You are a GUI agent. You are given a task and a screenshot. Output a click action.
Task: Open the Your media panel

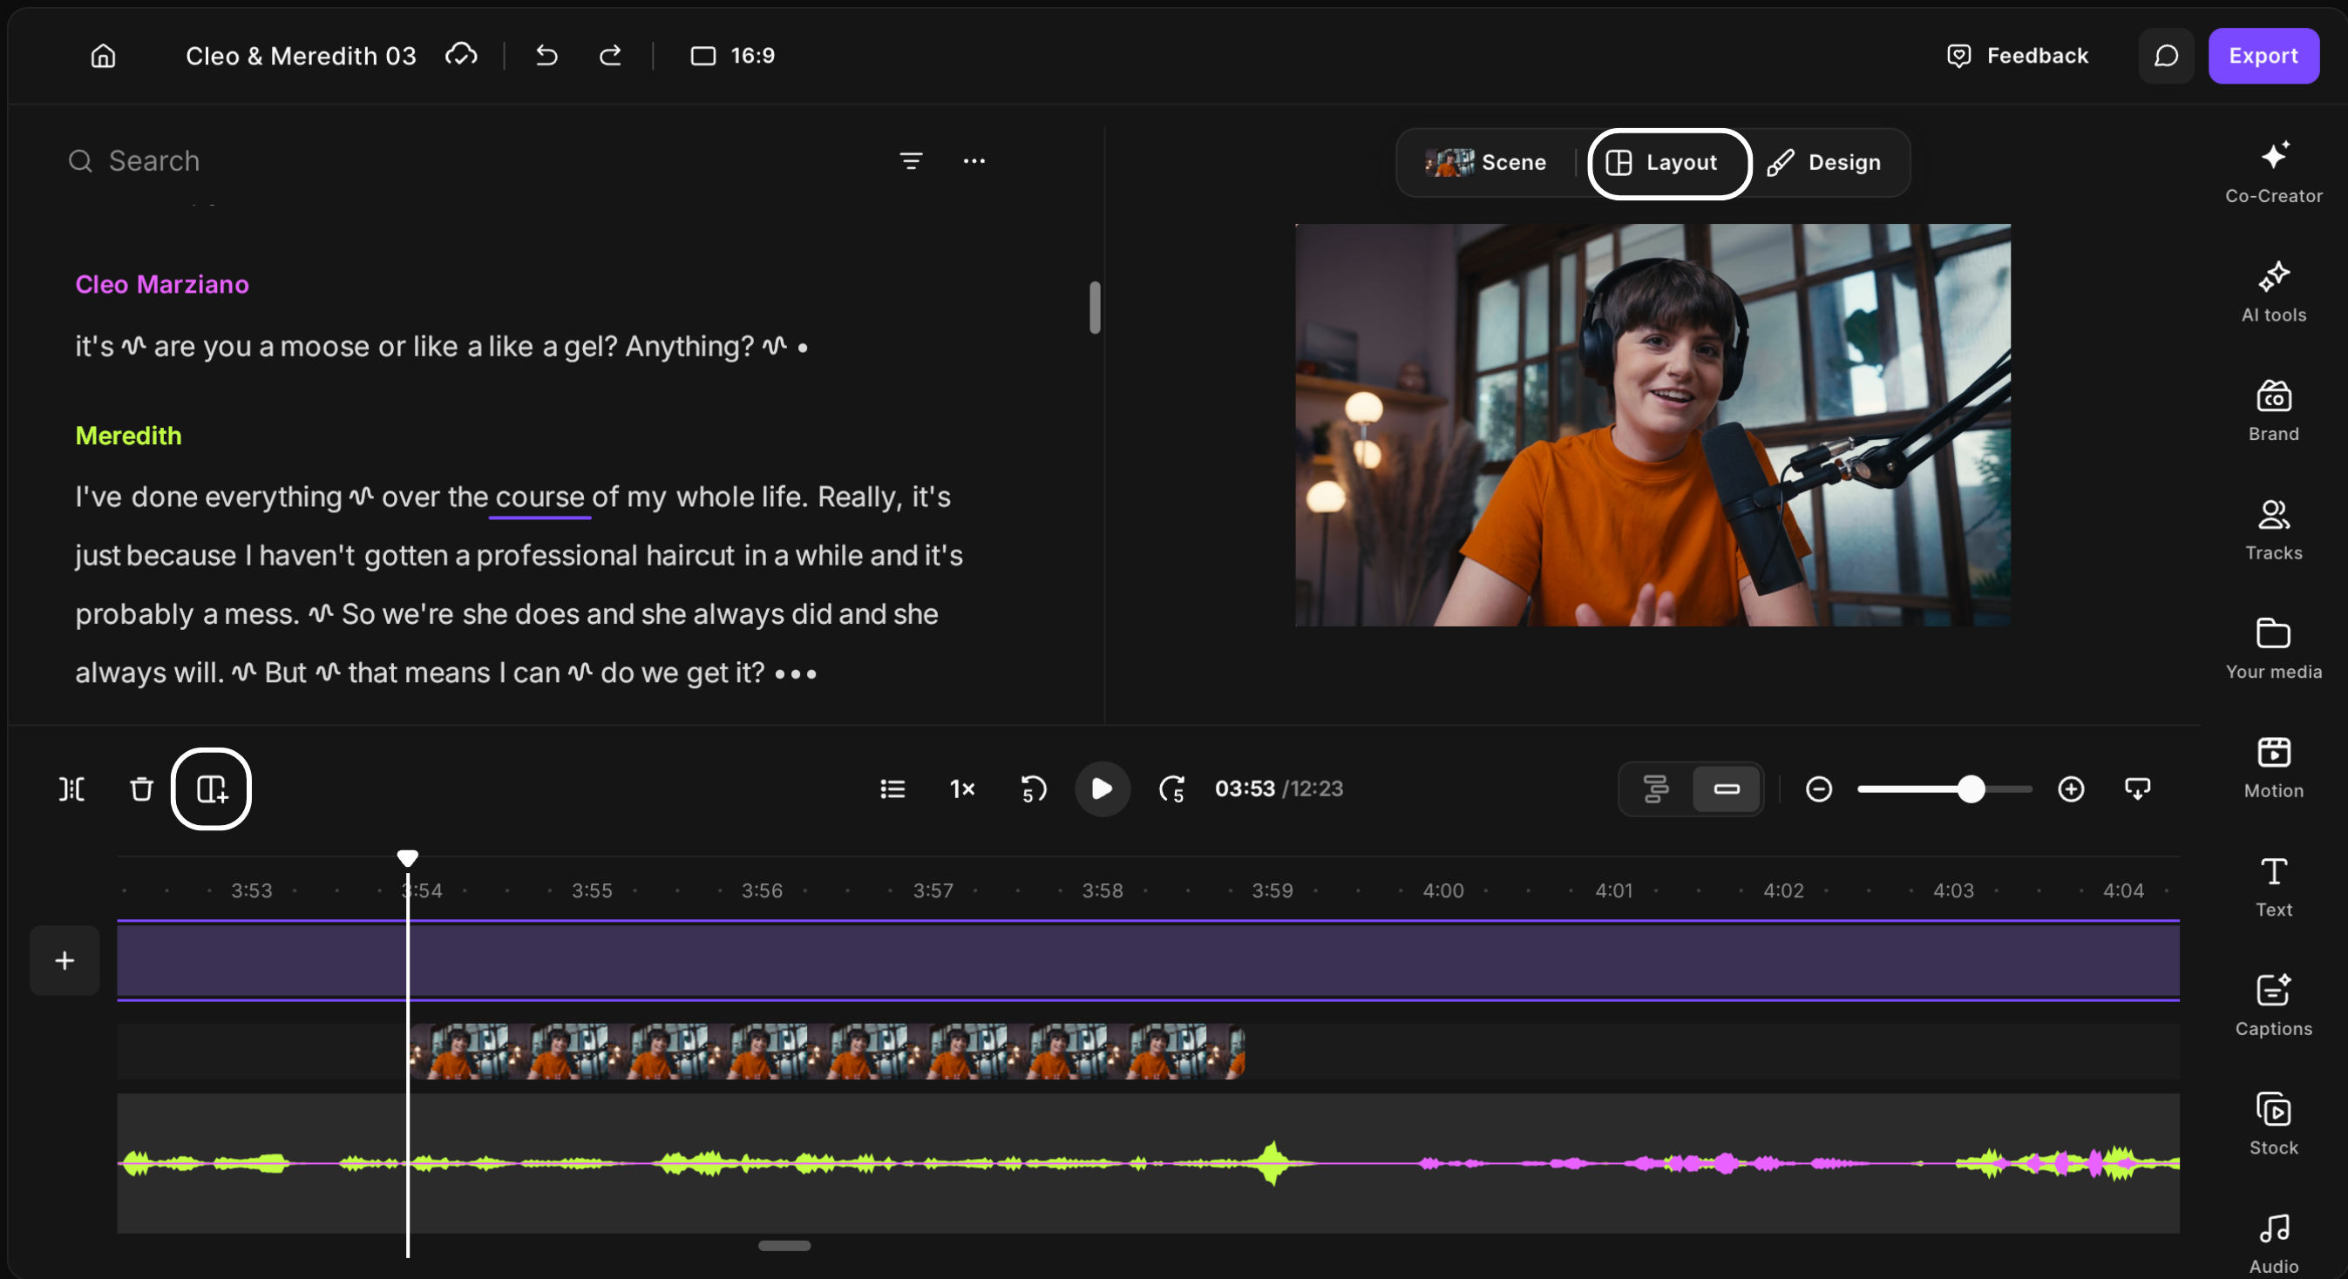click(2273, 648)
